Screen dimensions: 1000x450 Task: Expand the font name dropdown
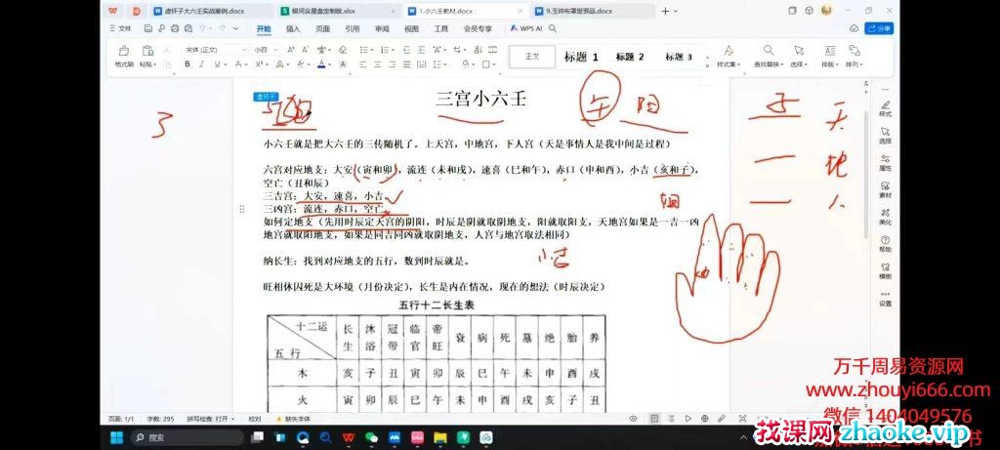[x=245, y=49]
